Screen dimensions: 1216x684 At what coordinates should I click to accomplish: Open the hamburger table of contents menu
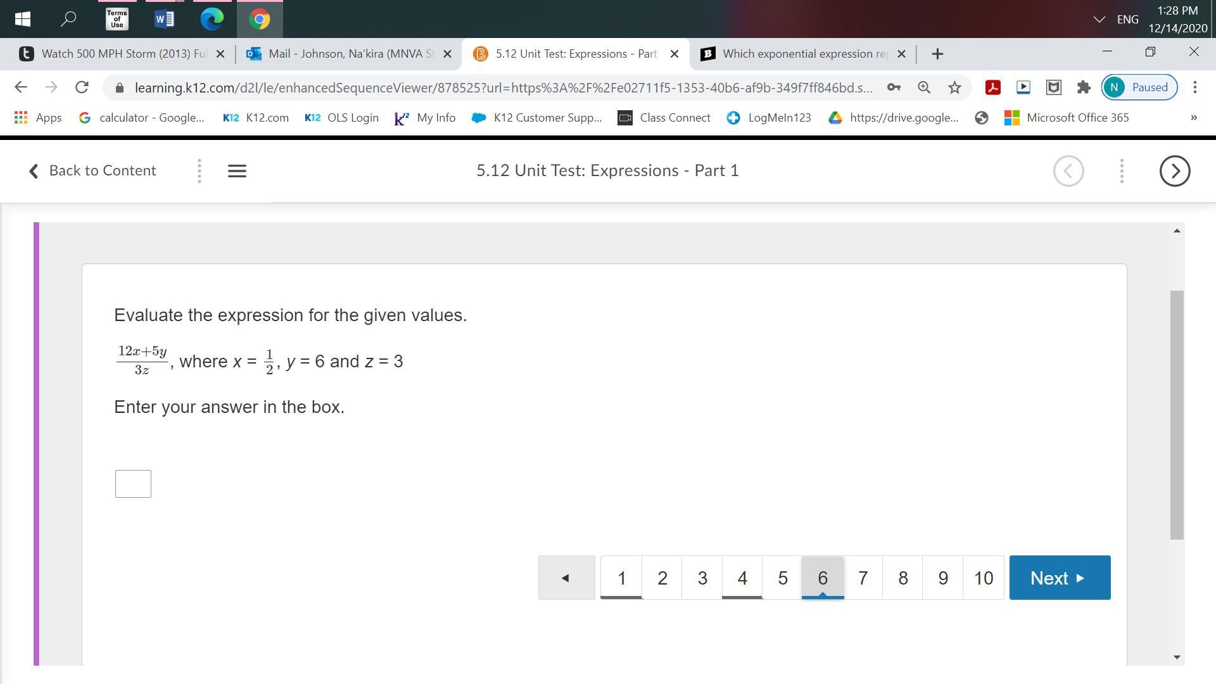pyautogui.click(x=237, y=171)
